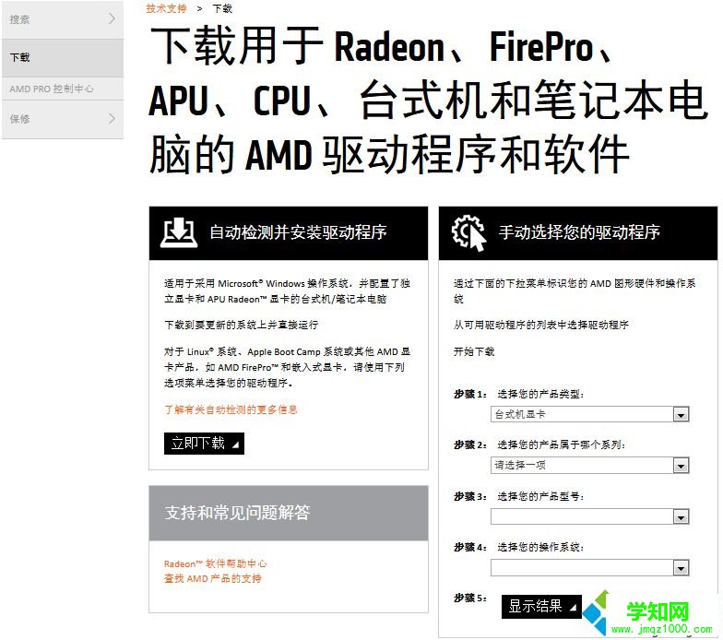Expand the 搜索 chevron arrow
723x640 pixels.
[x=113, y=18]
